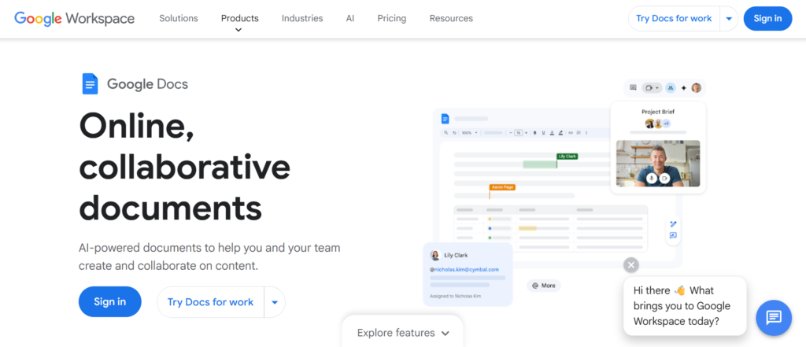
Task: Go to the Pricing page
Action: [391, 18]
